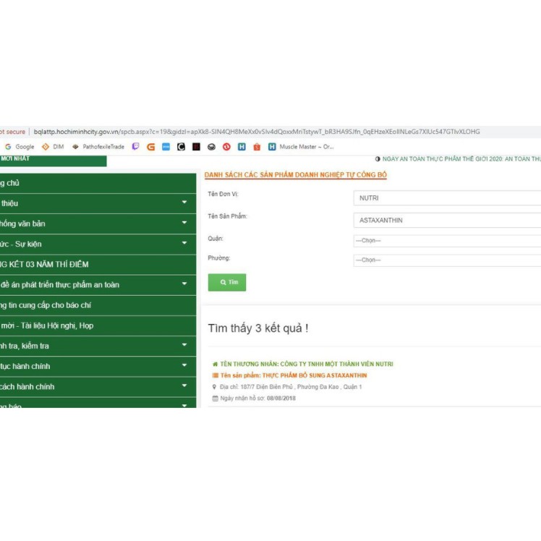Select the Tài liệu Hội nghị, Họp menu item
The image size is (541, 541).
51,325
